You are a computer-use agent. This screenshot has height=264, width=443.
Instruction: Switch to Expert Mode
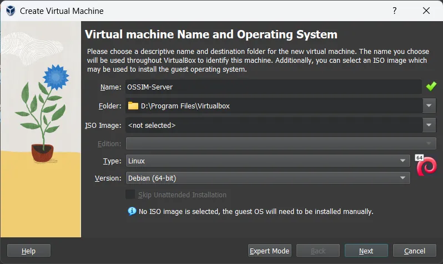pyautogui.click(x=269, y=251)
